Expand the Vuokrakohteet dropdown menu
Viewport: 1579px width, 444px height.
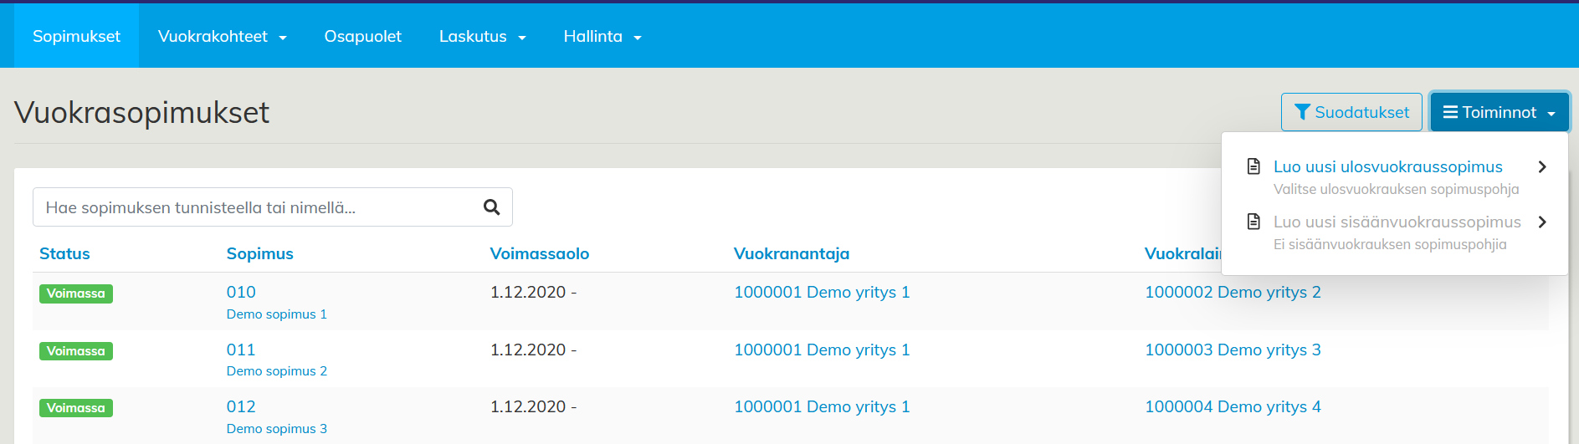click(x=222, y=37)
